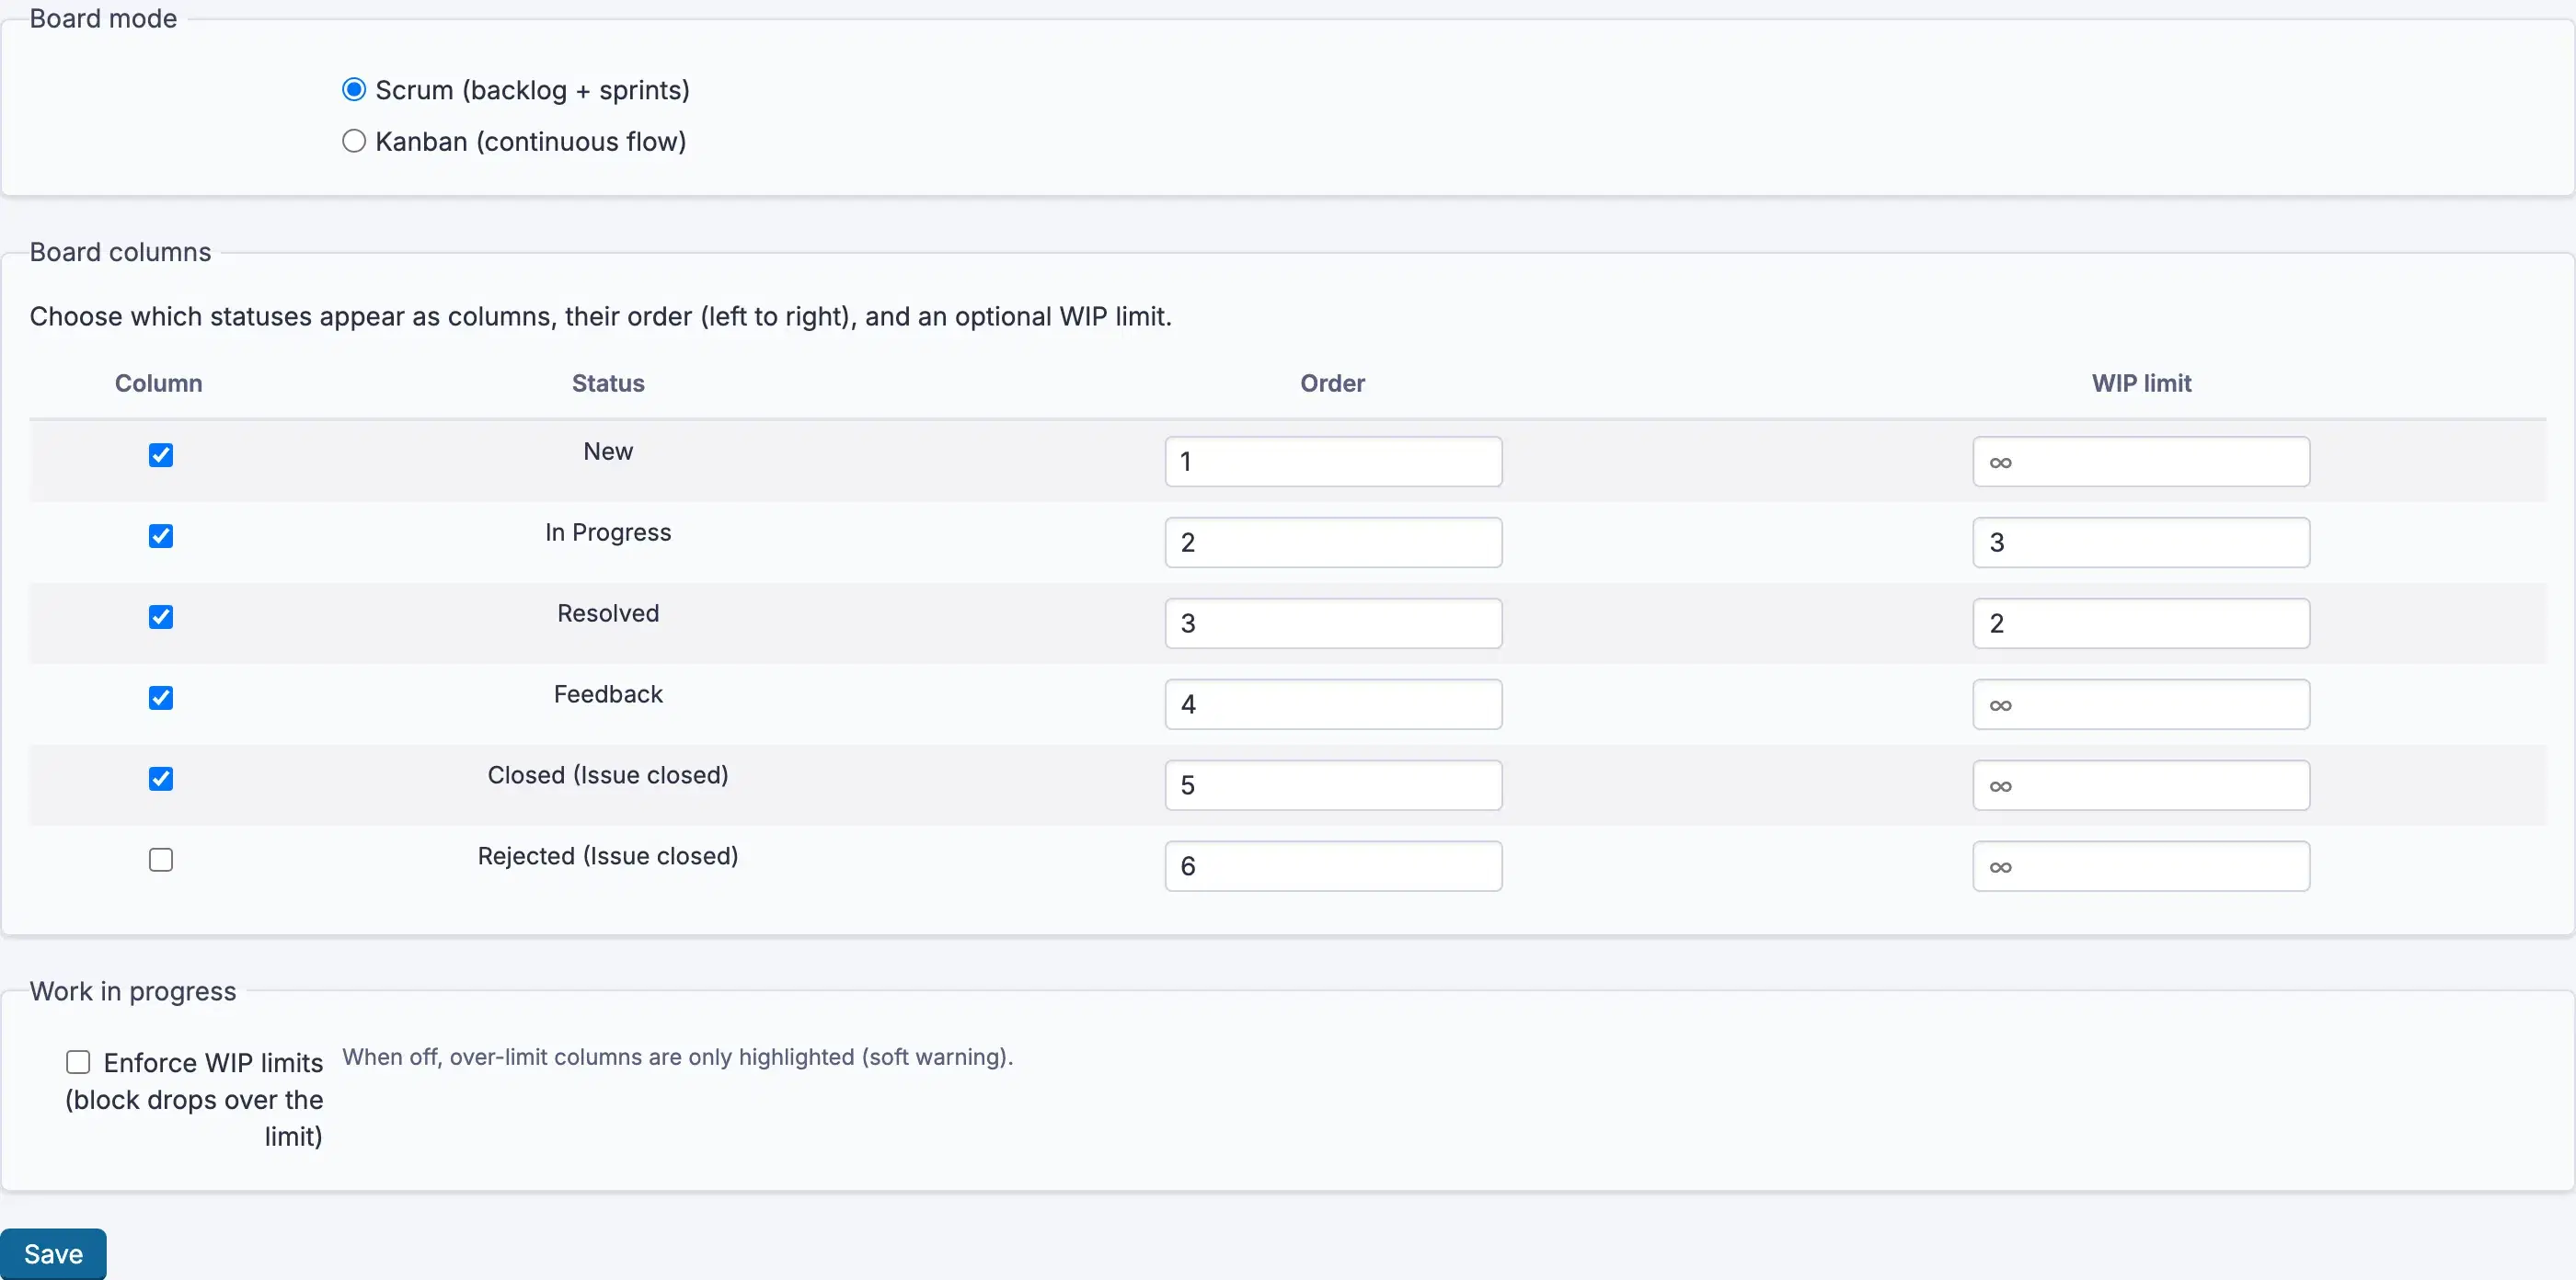Click the Rejected (Issue closed) status text
Image resolution: width=2576 pixels, height=1280 pixels.
(x=608, y=856)
